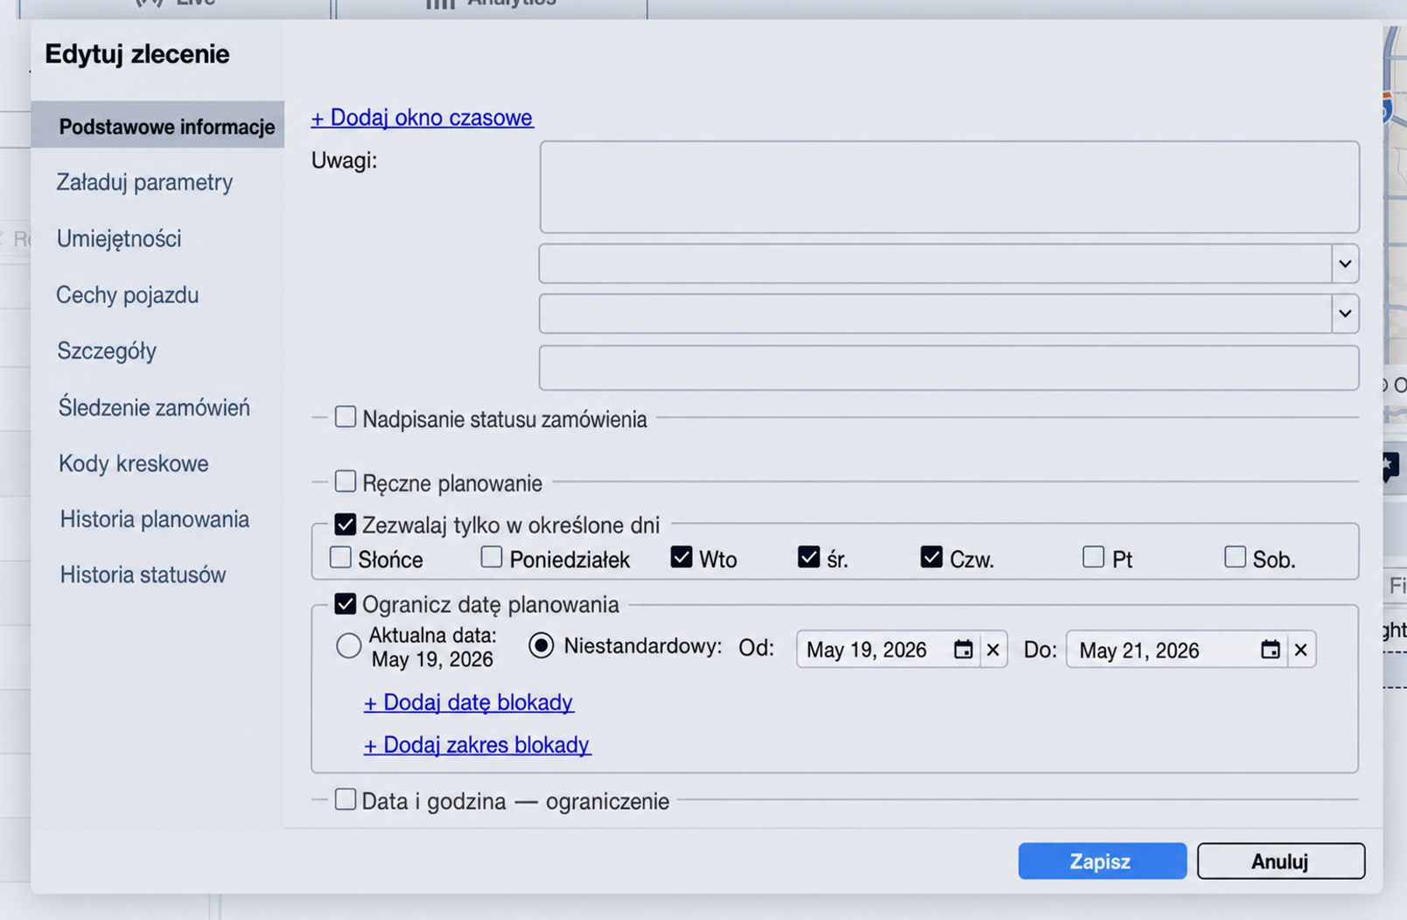This screenshot has width=1407, height=920.
Task: View Historia planowania section
Action: click(155, 519)
